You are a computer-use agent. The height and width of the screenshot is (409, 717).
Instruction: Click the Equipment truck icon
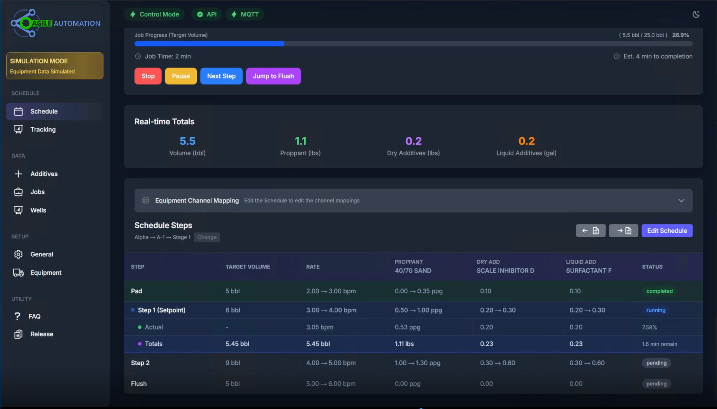click(18, 273)
